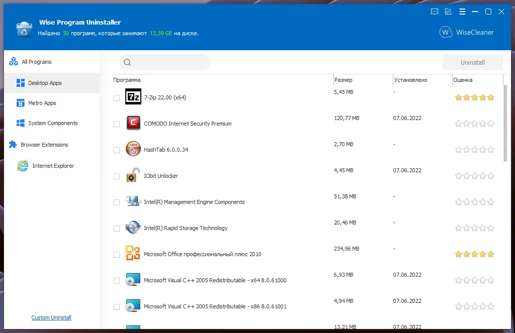Click the edit note icon in title bar
The height and width of the screenshot is (333, 515).
tap(448, 12)
